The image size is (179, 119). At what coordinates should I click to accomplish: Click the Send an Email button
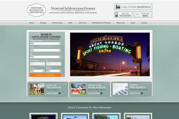[143, 15]
